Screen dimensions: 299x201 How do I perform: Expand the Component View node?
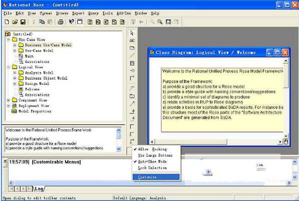(x=9, y=100)
